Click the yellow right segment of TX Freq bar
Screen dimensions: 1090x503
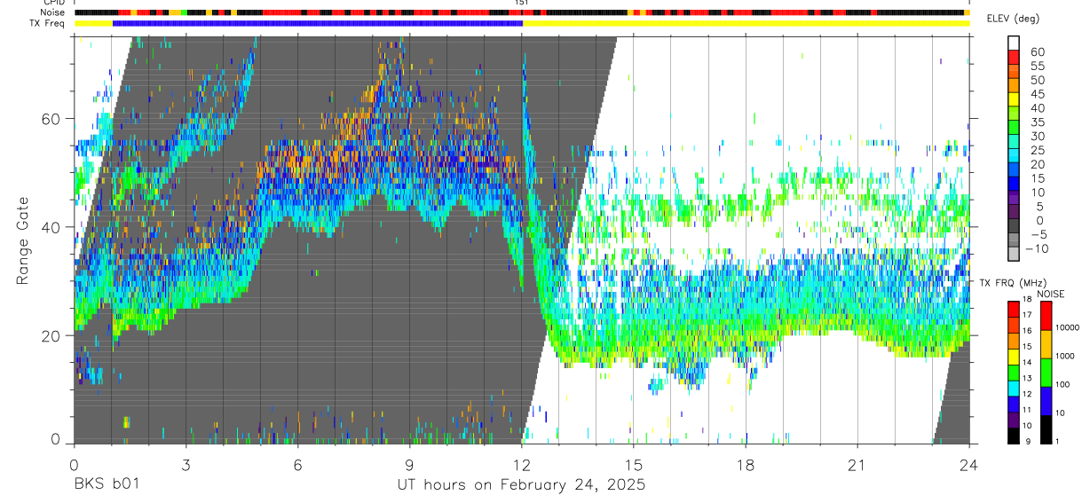point(746,23)
